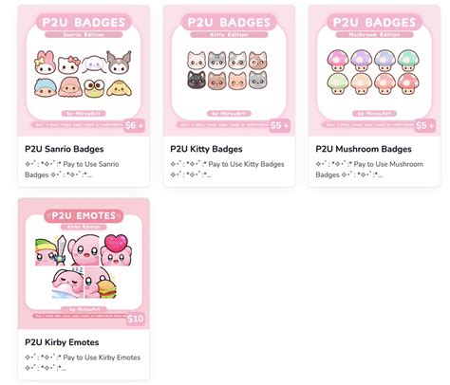Viewport: 450px width, 385px height.
Task: Click the purple mushroom badge image
Action: pos(362,61)
